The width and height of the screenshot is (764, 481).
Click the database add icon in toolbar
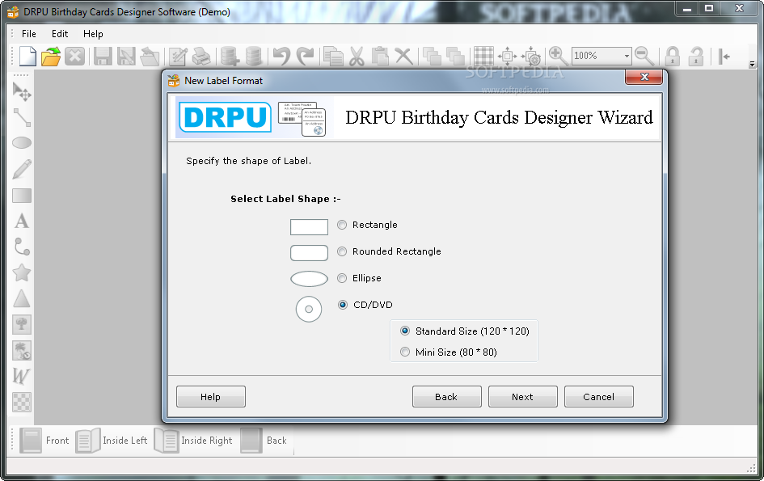tap(230, 56)
